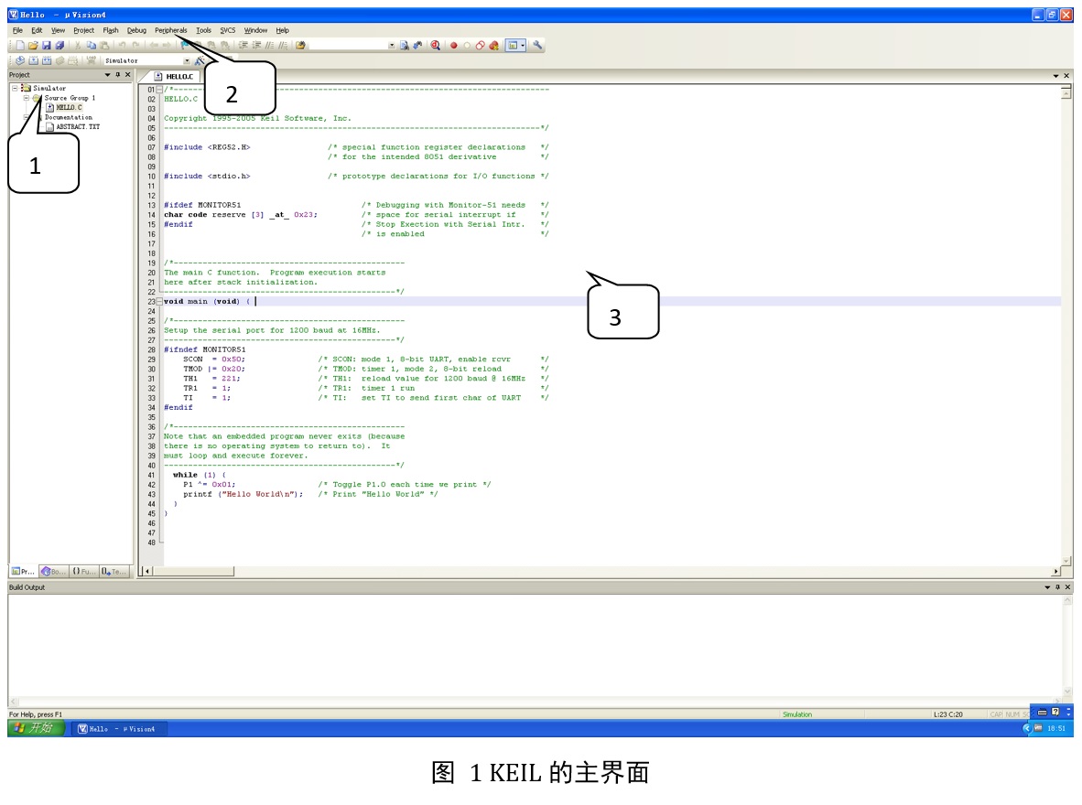
Task: Open Configuration wrench icon
Action: click(537, 46)
